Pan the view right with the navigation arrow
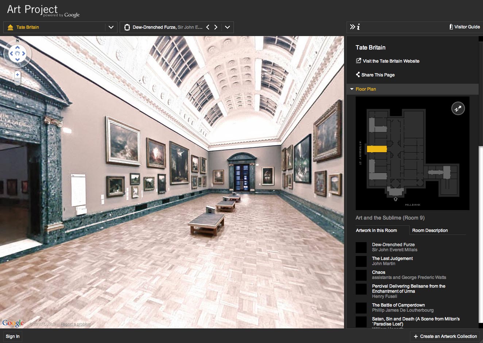This screenshot has width=483, height=343. [x=24, y=54]
